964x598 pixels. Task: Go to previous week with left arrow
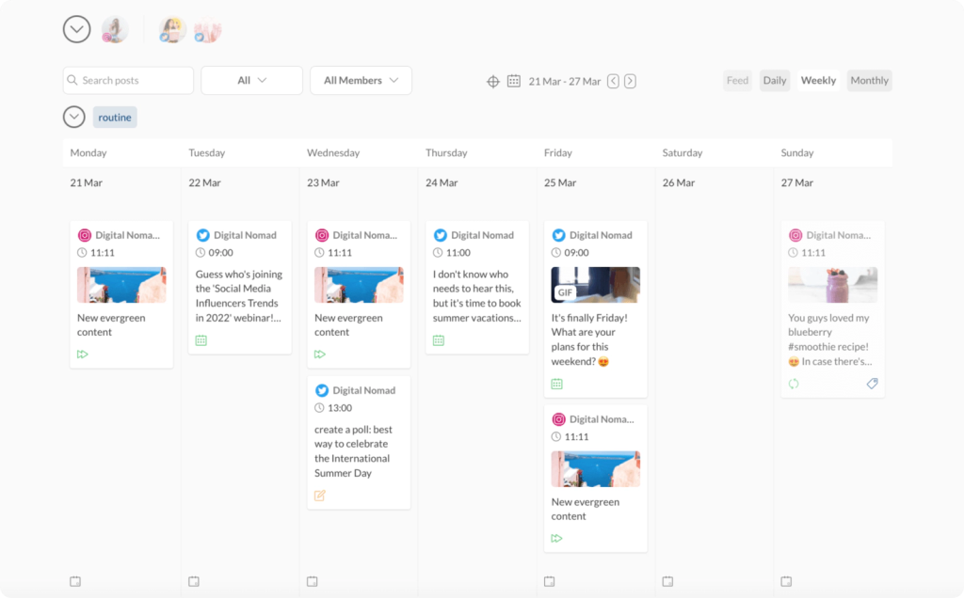pyautogui.click(x=613, y=81)
